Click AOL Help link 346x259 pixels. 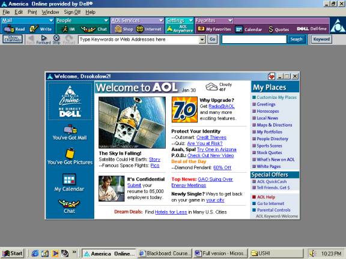[x=266, y=197]
